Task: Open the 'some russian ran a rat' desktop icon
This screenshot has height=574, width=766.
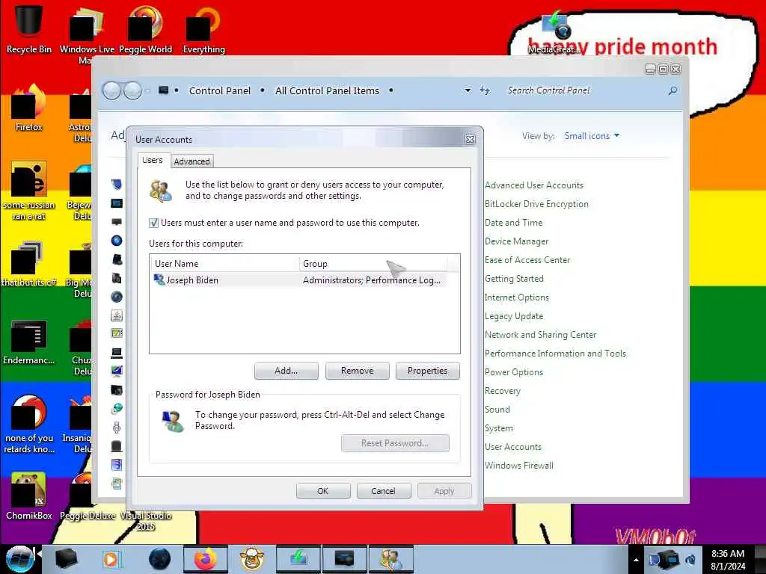Action: (x=28, y=191)
